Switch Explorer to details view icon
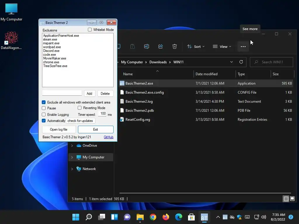The width and height of the screenshot is (299, 224). (x=286, y=199)
